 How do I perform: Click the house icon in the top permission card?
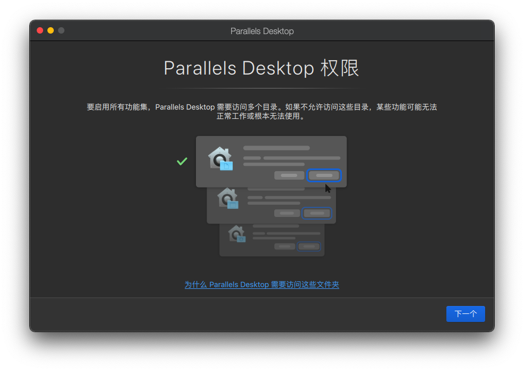(220, 159)
